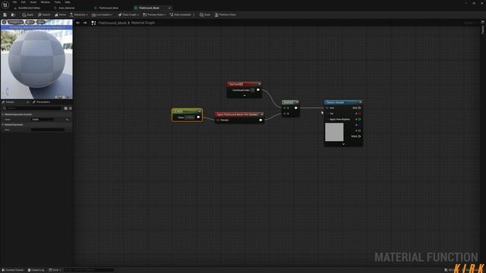Open the Preview State dropdown

(x=154, y=15)
